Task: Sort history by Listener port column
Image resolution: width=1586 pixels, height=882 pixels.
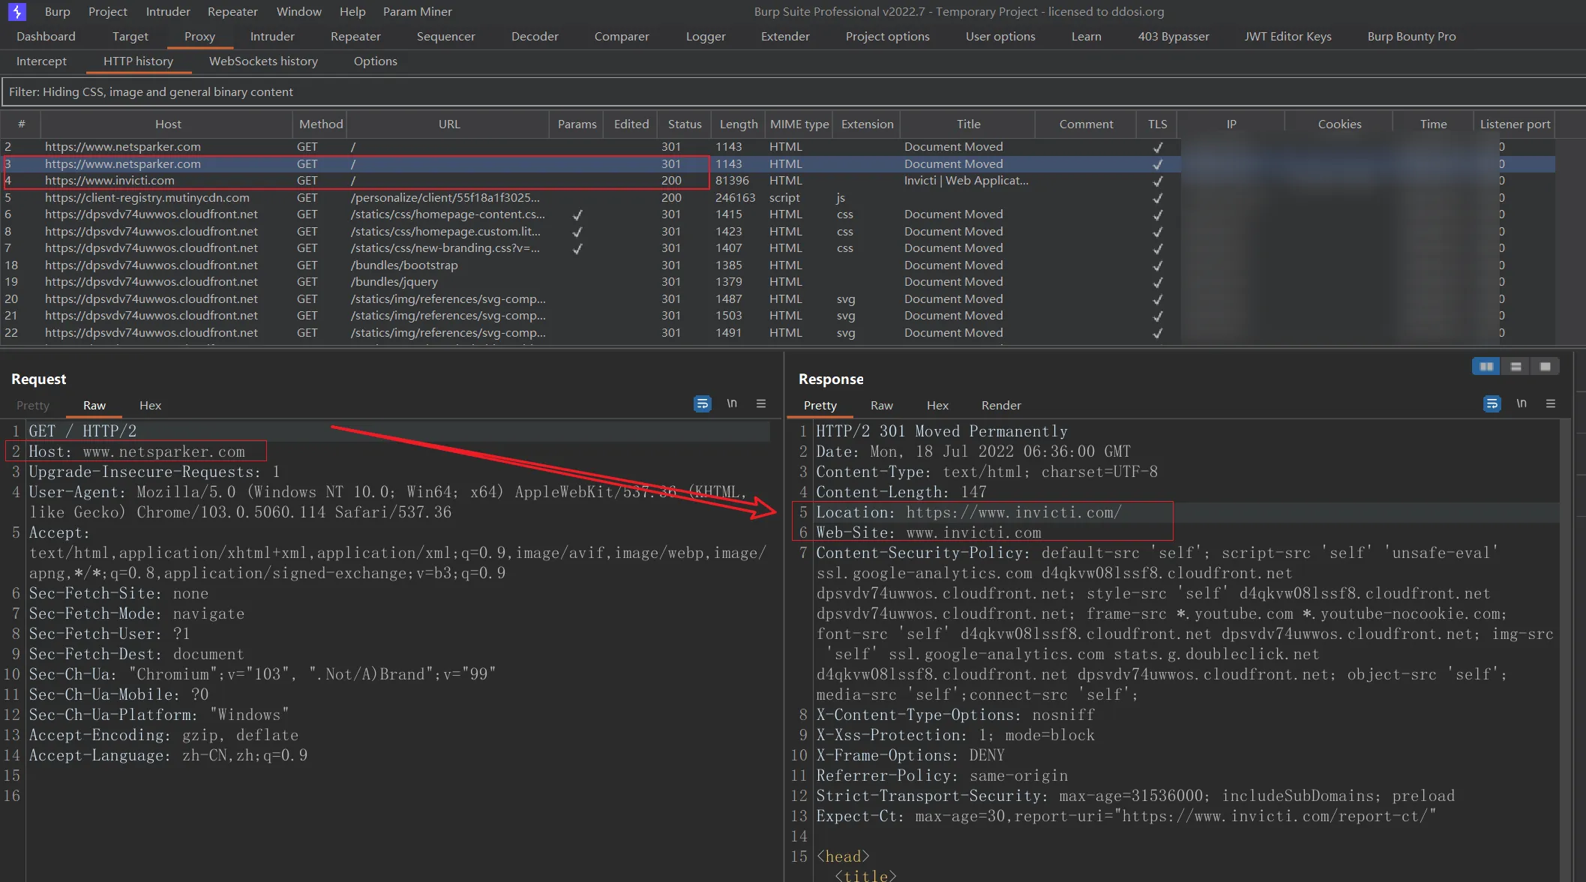Action: pos(1515,124)
